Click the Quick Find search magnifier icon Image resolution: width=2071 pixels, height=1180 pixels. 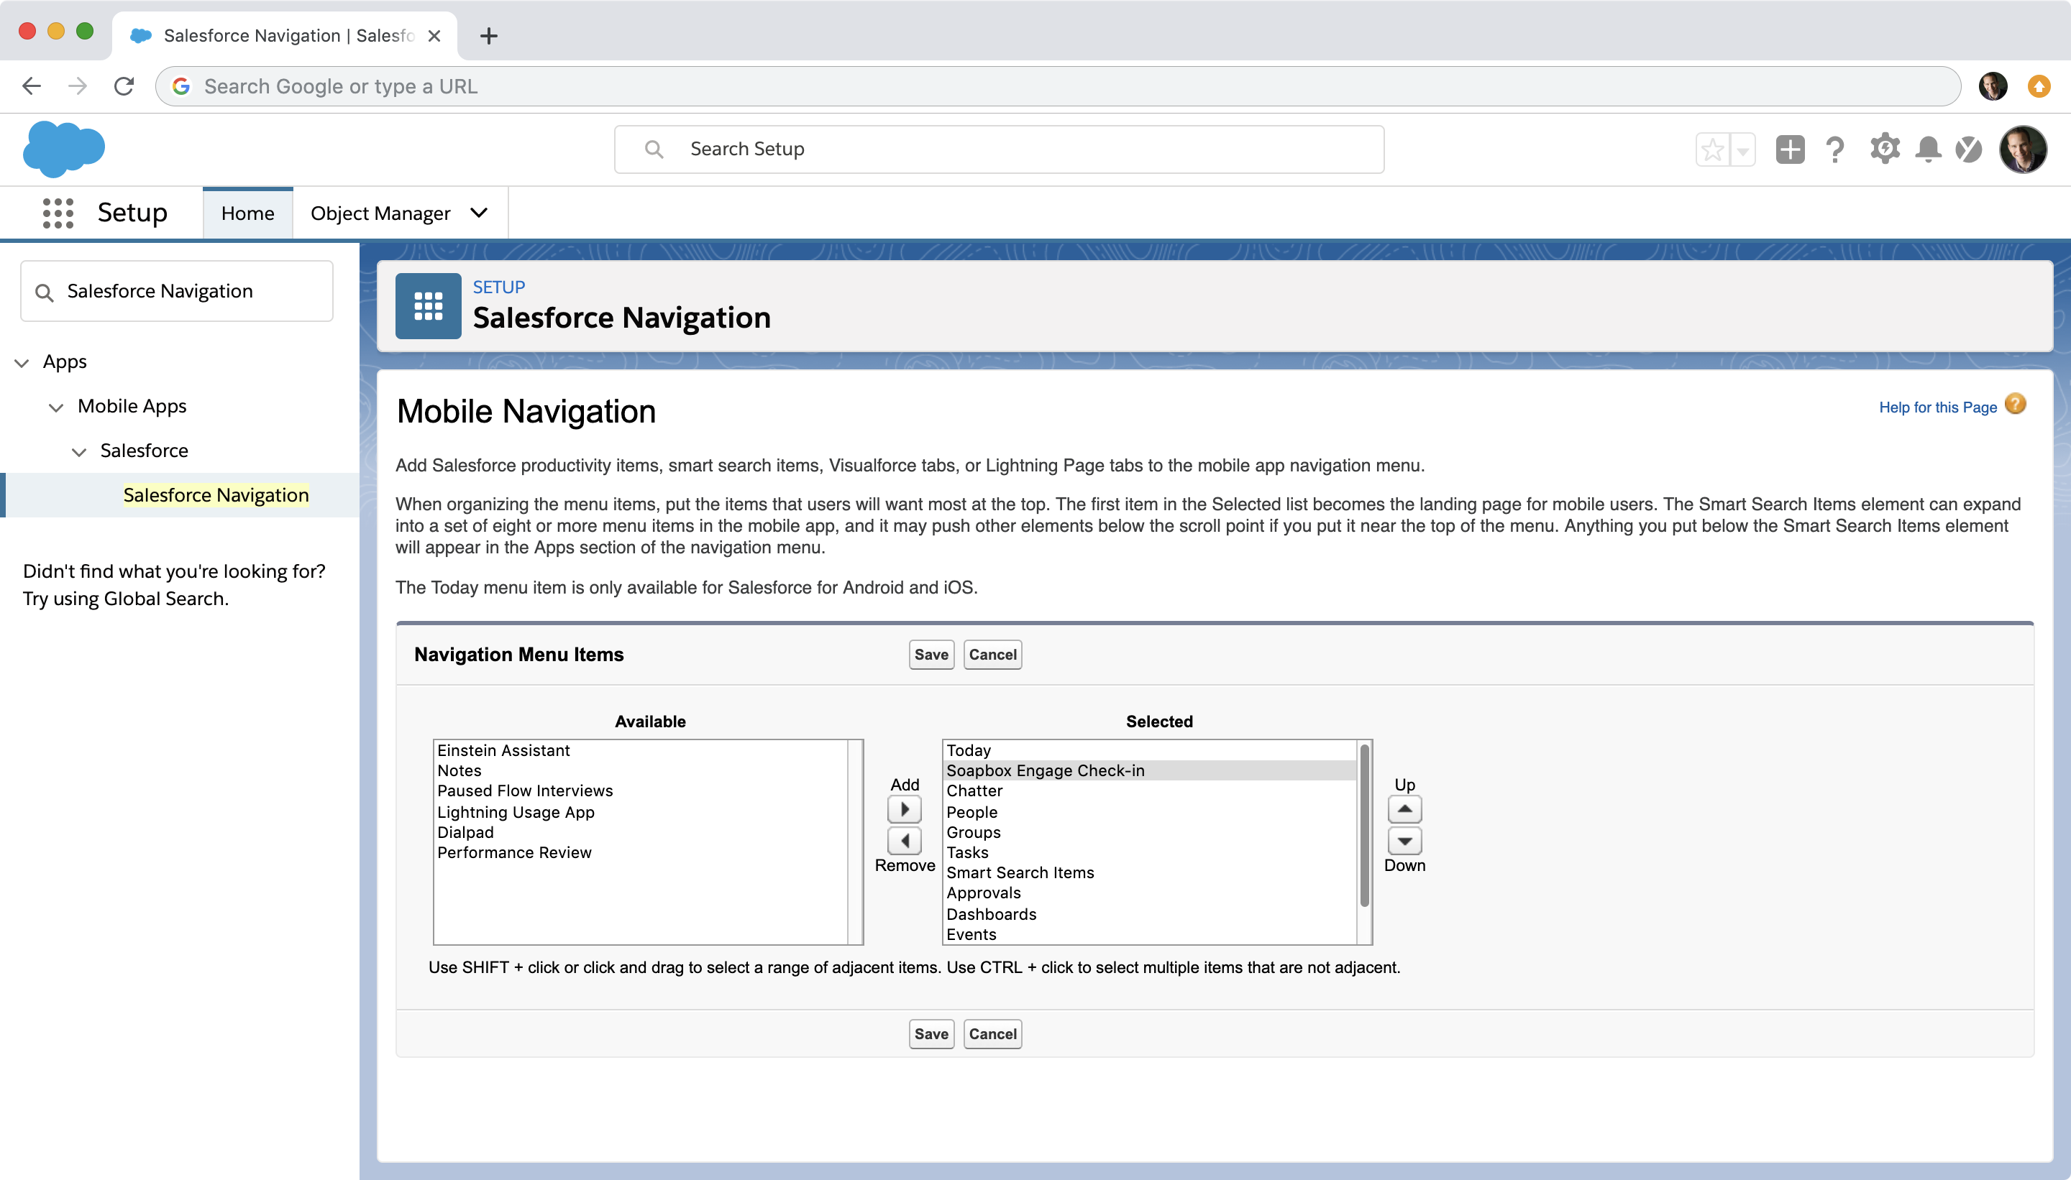45,292
